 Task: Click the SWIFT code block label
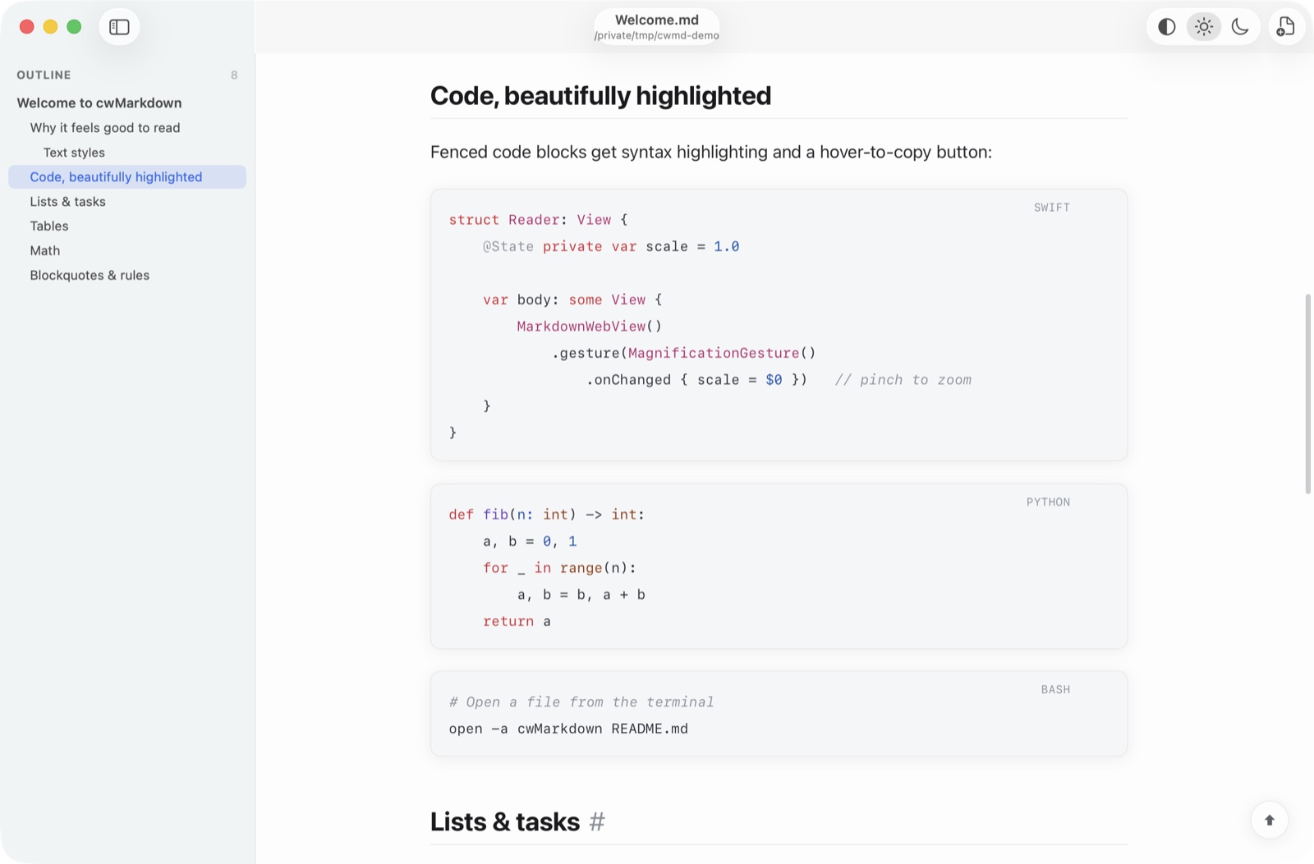[1052, 208]
